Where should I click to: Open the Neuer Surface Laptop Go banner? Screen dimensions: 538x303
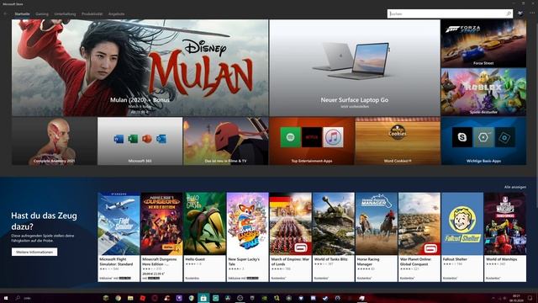click(355, 67)
